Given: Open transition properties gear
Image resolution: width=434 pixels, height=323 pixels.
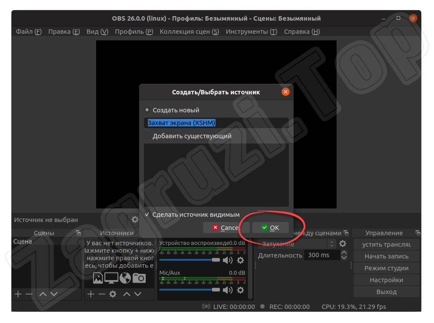Looking at the screenshot, I should coord(343,244).
